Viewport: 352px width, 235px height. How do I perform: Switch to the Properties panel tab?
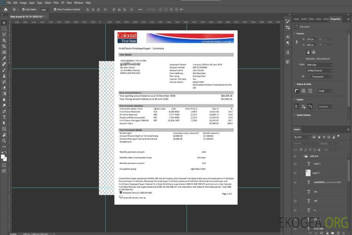(x=335, y=19)
